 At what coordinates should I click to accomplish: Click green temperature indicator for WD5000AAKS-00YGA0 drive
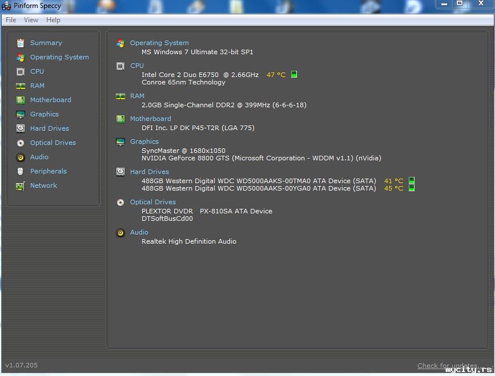click(x=412, y=188)
